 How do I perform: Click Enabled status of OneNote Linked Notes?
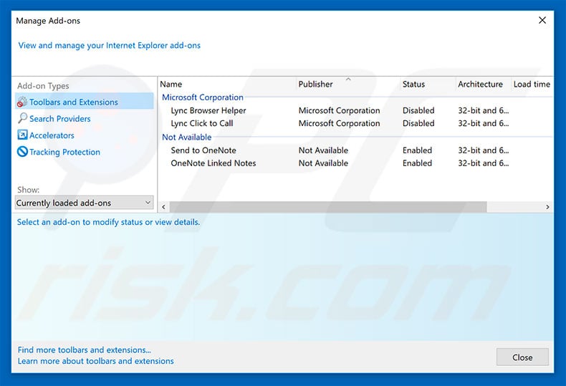pos(417,163)
